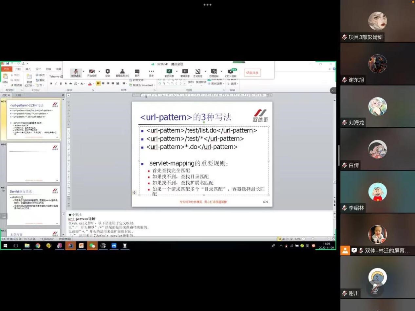Screen dimensions: 415x311
Task: Switch to the 大纲 outline pane tab
Action: (x=19, y=95)
